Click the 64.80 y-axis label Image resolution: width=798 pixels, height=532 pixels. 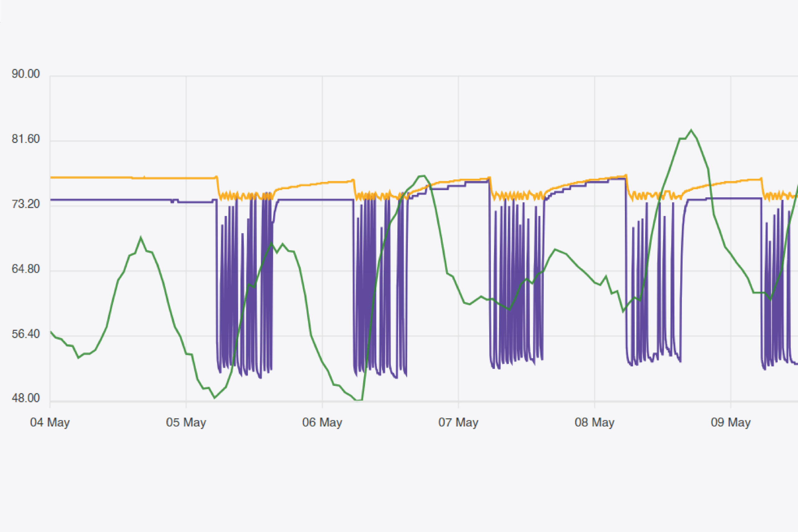point(26,269)
